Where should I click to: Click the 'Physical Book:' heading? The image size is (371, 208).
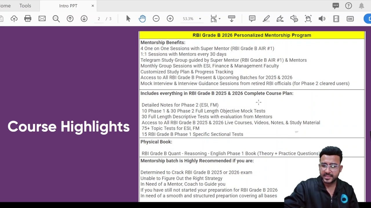(x=156, y=142)
